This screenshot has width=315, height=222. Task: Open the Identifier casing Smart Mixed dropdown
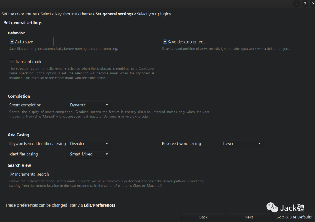(89, 154)
